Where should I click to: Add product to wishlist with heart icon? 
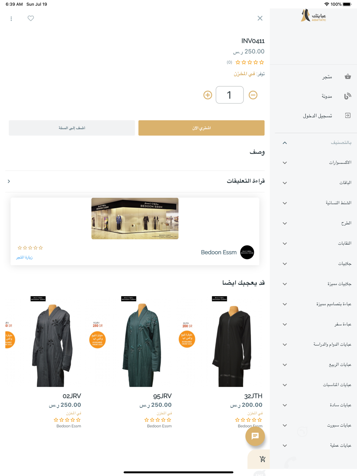point(31,18)
